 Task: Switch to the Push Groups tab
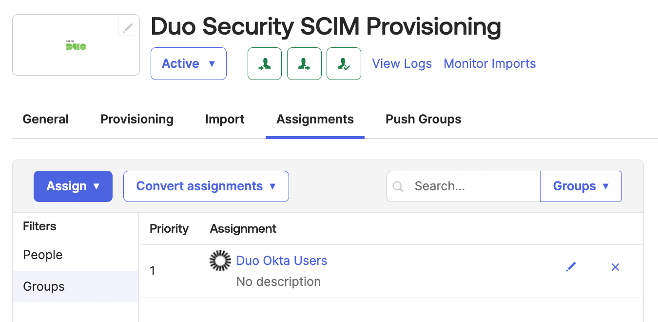coord(423,119)
